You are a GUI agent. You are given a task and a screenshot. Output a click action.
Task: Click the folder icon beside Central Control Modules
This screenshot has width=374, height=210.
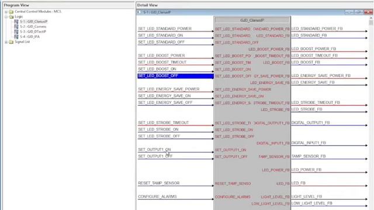point(11,12)
